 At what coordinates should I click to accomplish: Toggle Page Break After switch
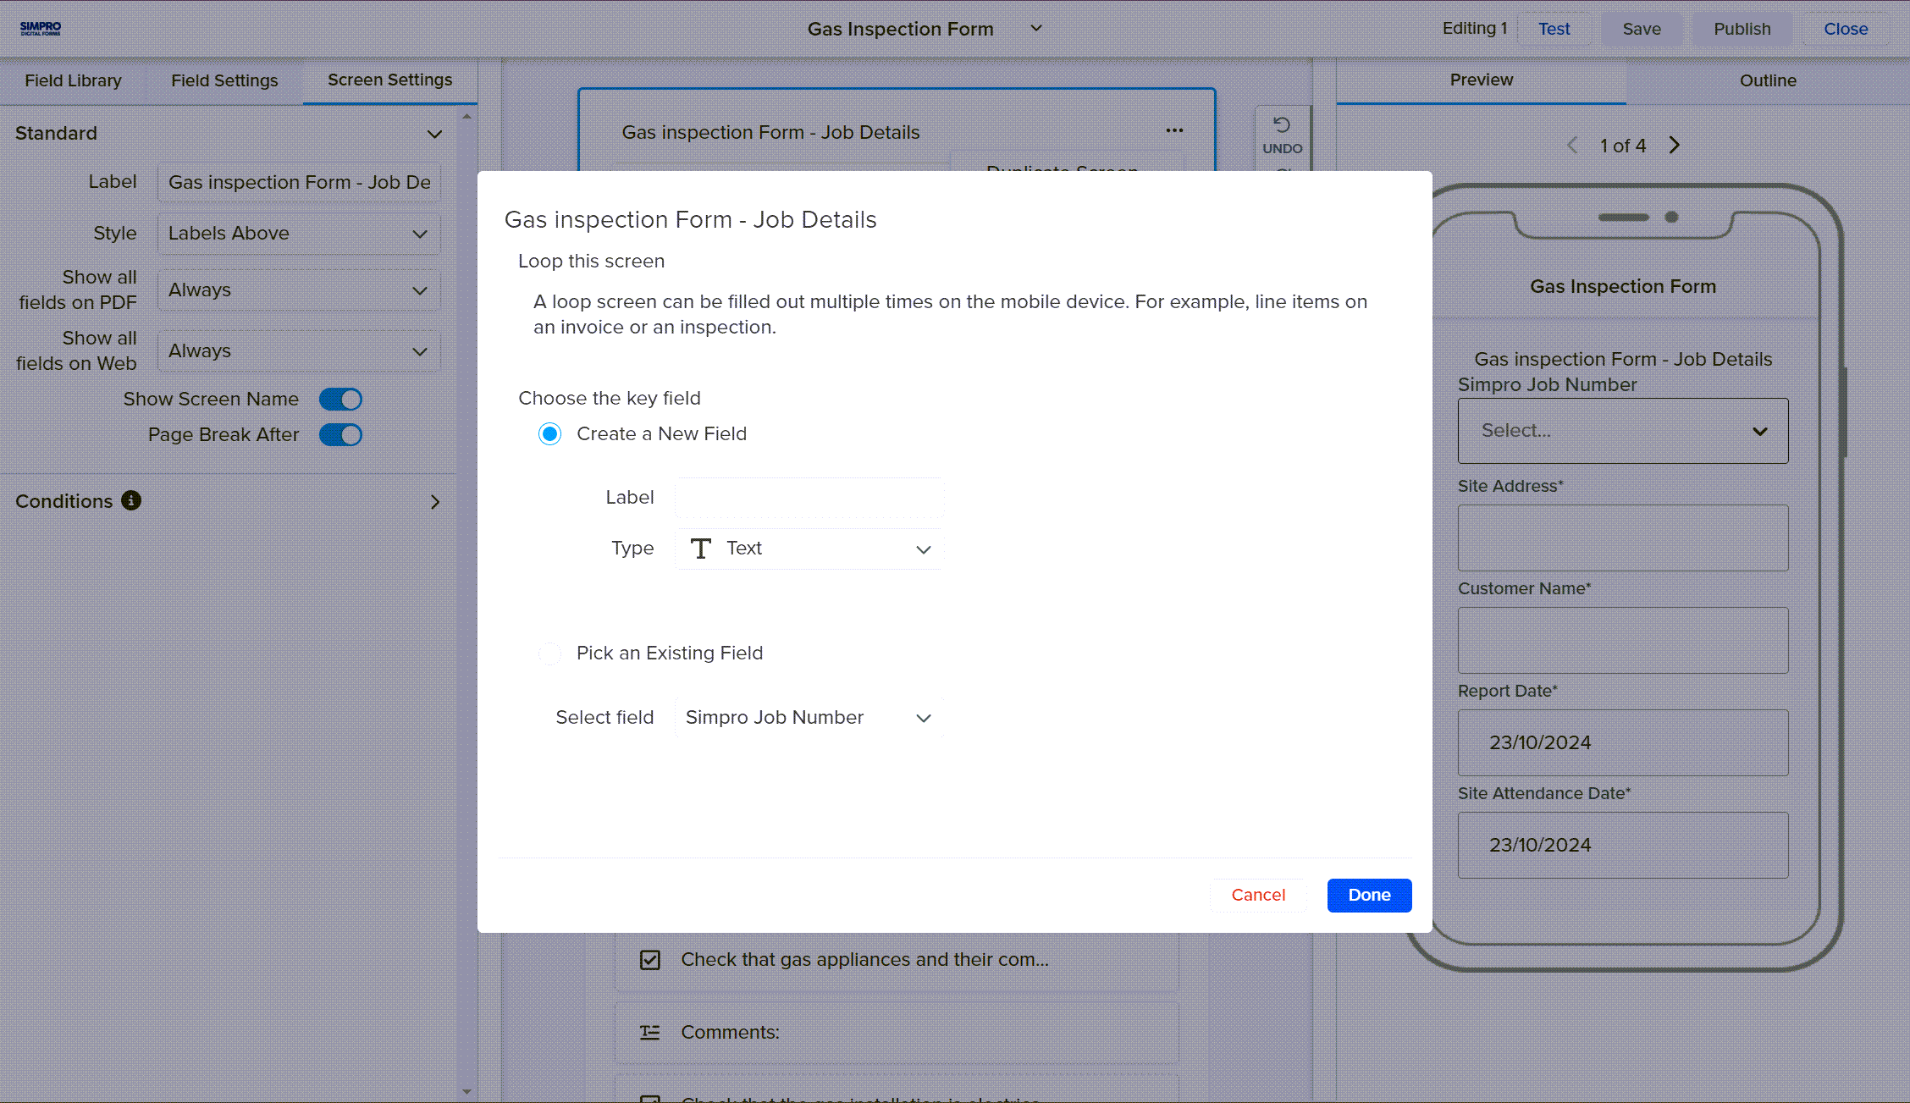(340, 435)
